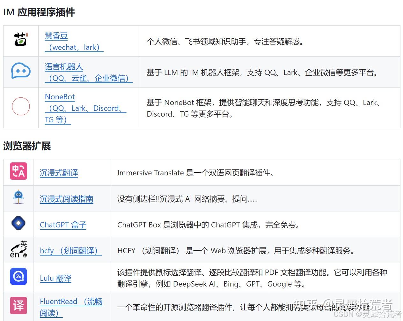
Task: Click the ChatGPT 盒子 blue diamond icon
Action: 18,223
